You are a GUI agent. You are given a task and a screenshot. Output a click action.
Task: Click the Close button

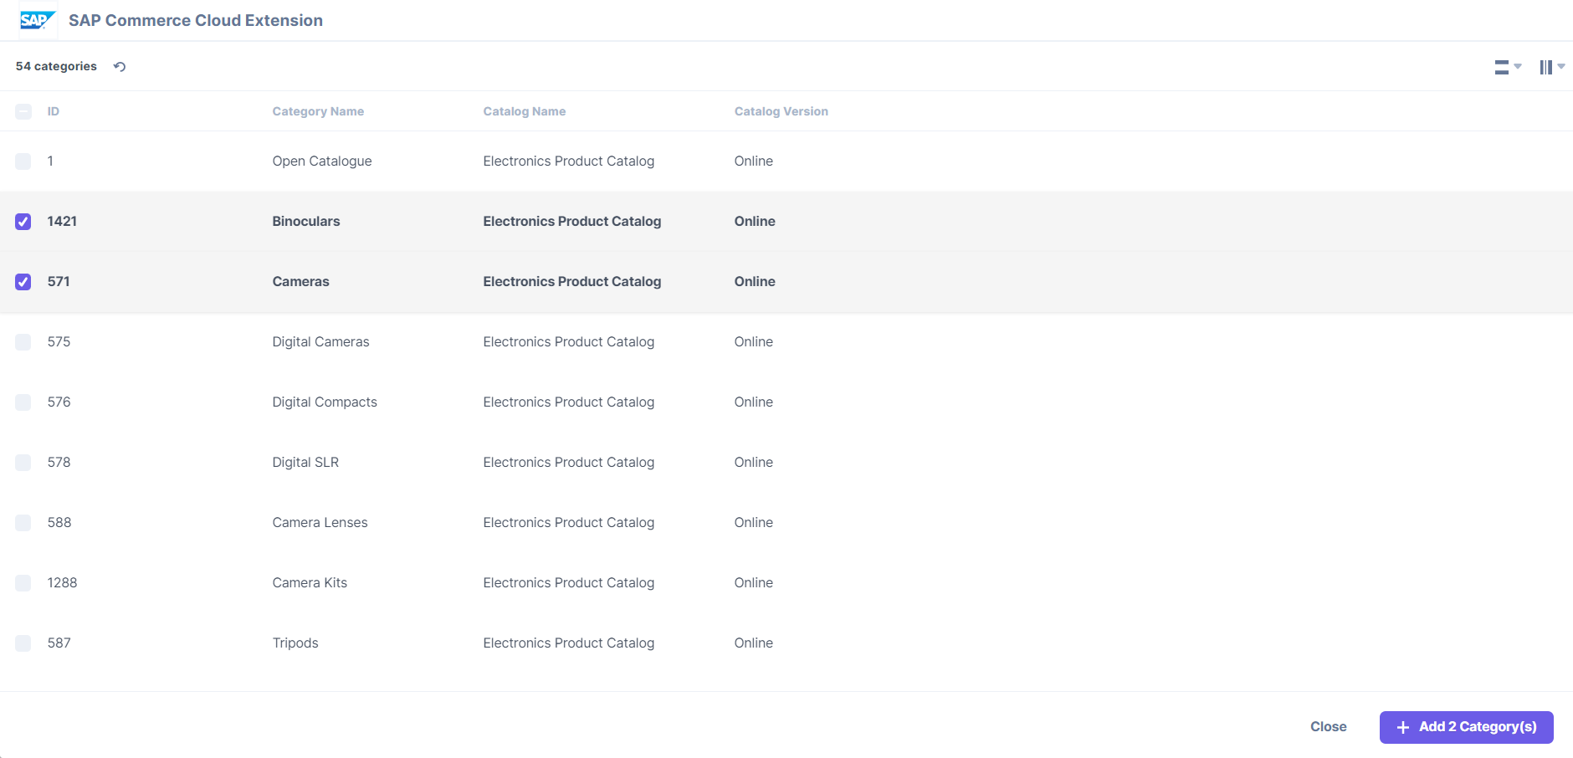tap(1329, 727)
